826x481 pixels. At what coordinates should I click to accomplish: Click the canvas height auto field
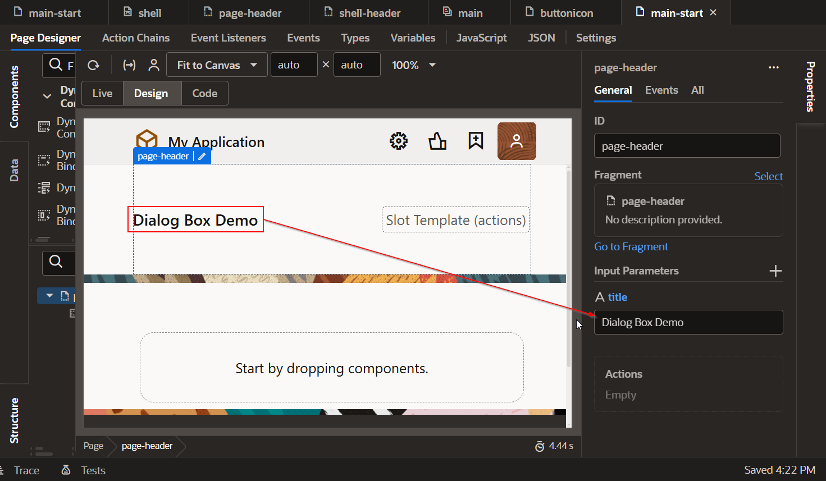357,65
